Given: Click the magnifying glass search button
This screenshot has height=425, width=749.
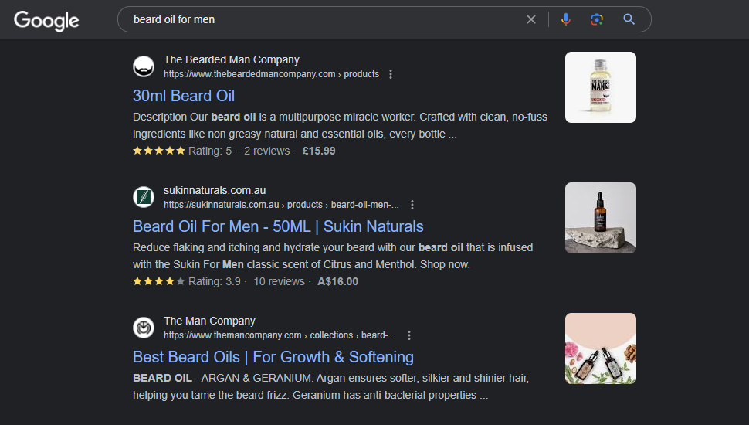Looking at the screenshot, I should pyautogui.click(x=629, y=19).
